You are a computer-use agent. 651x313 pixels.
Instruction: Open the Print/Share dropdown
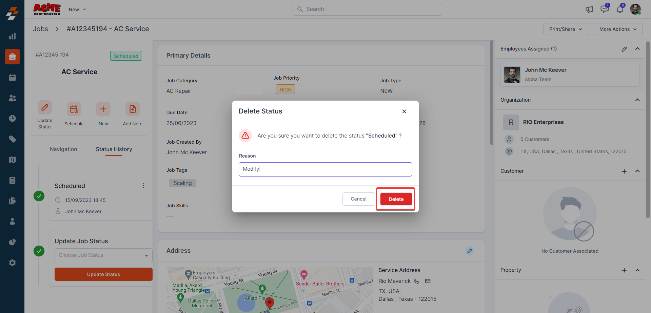point(566,29)
